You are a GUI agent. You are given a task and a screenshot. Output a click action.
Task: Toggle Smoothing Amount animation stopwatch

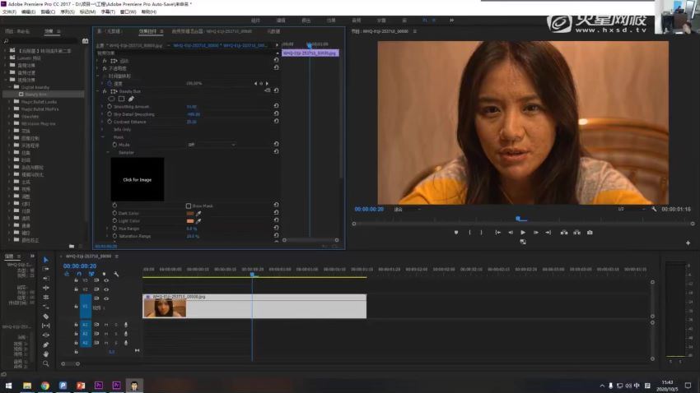point(110,107)
